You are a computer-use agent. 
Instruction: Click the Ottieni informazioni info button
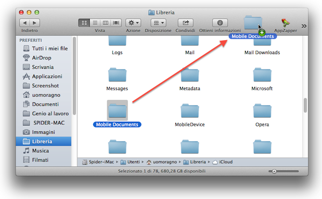coord(219,23)
